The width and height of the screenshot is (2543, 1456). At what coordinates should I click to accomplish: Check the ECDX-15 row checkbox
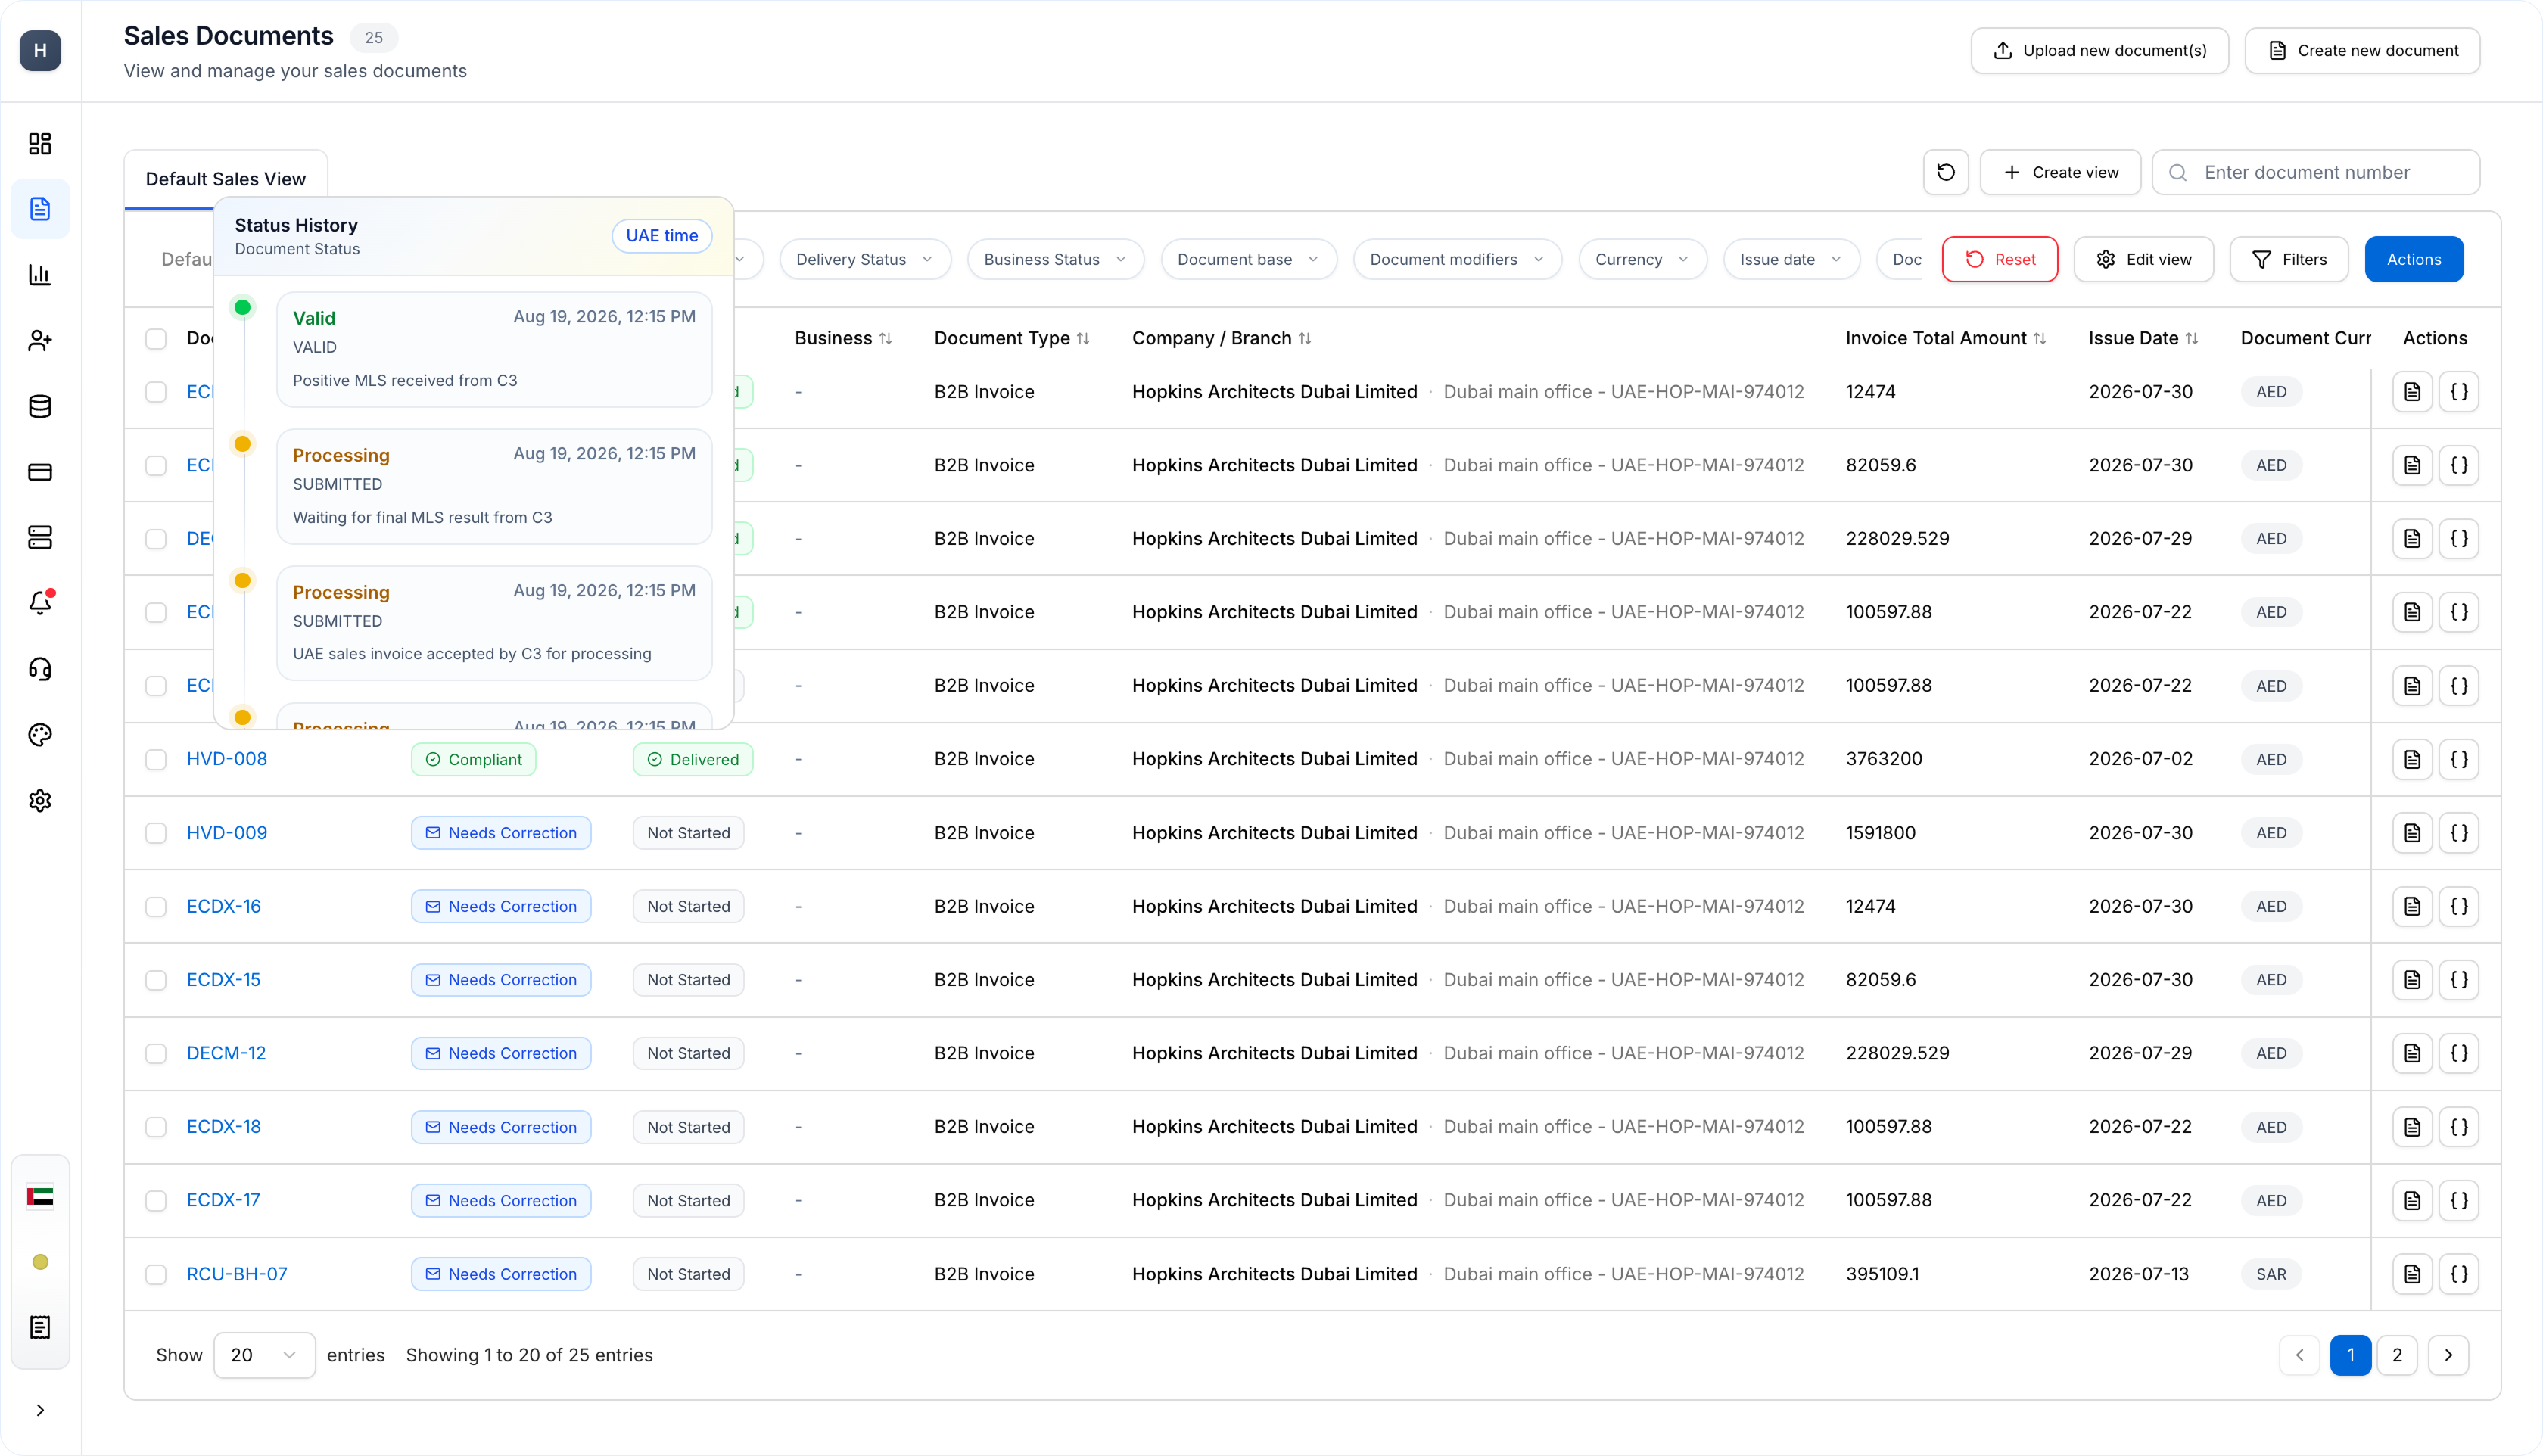point(156,980)
